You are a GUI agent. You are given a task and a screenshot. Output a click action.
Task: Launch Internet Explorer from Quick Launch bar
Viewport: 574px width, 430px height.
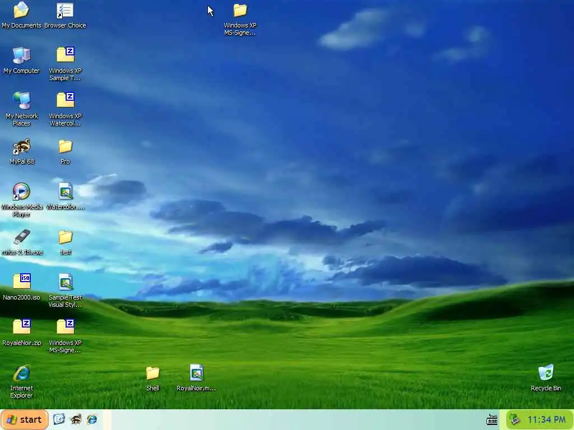click(x=92, y=419)
